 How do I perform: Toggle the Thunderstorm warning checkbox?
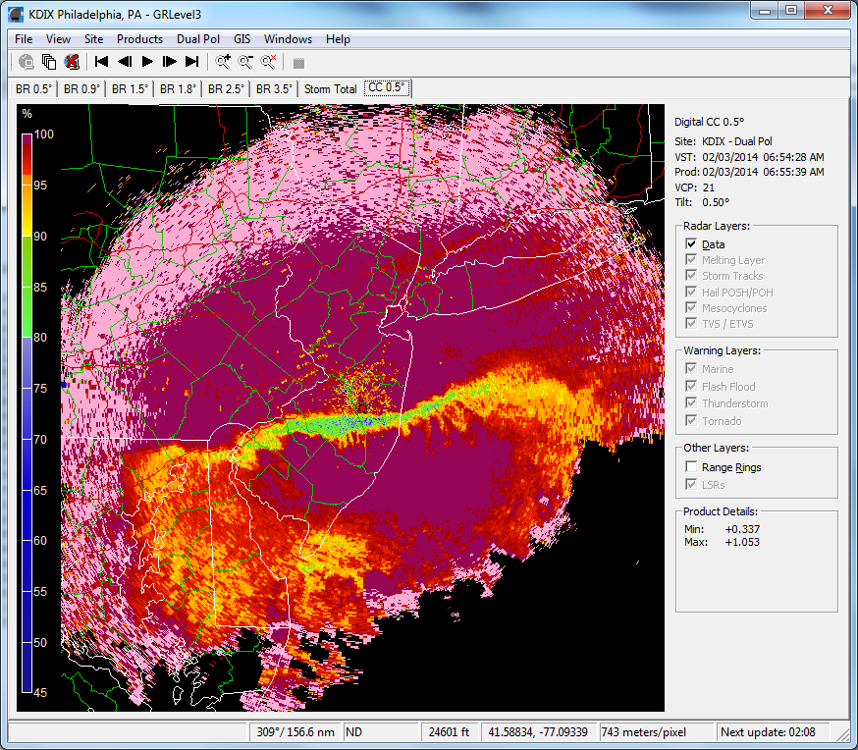(691, 403)
